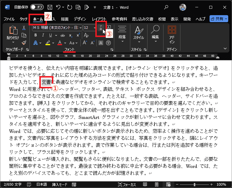Screen dimensions: 232x188
Task: Open the font name dropdown
Action: click(80, 28)
